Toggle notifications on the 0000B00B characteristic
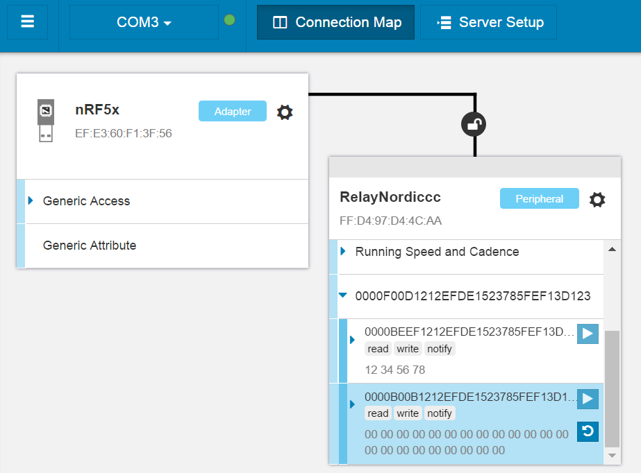 coord(588,399)
